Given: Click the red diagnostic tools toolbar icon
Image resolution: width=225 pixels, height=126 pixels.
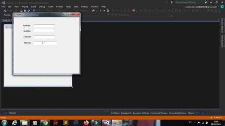Looking at the screenshot, I should coord(134,11).
